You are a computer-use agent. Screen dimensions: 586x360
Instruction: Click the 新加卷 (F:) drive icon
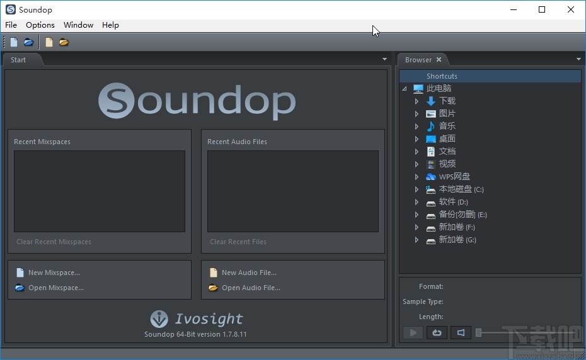point(431,228)
